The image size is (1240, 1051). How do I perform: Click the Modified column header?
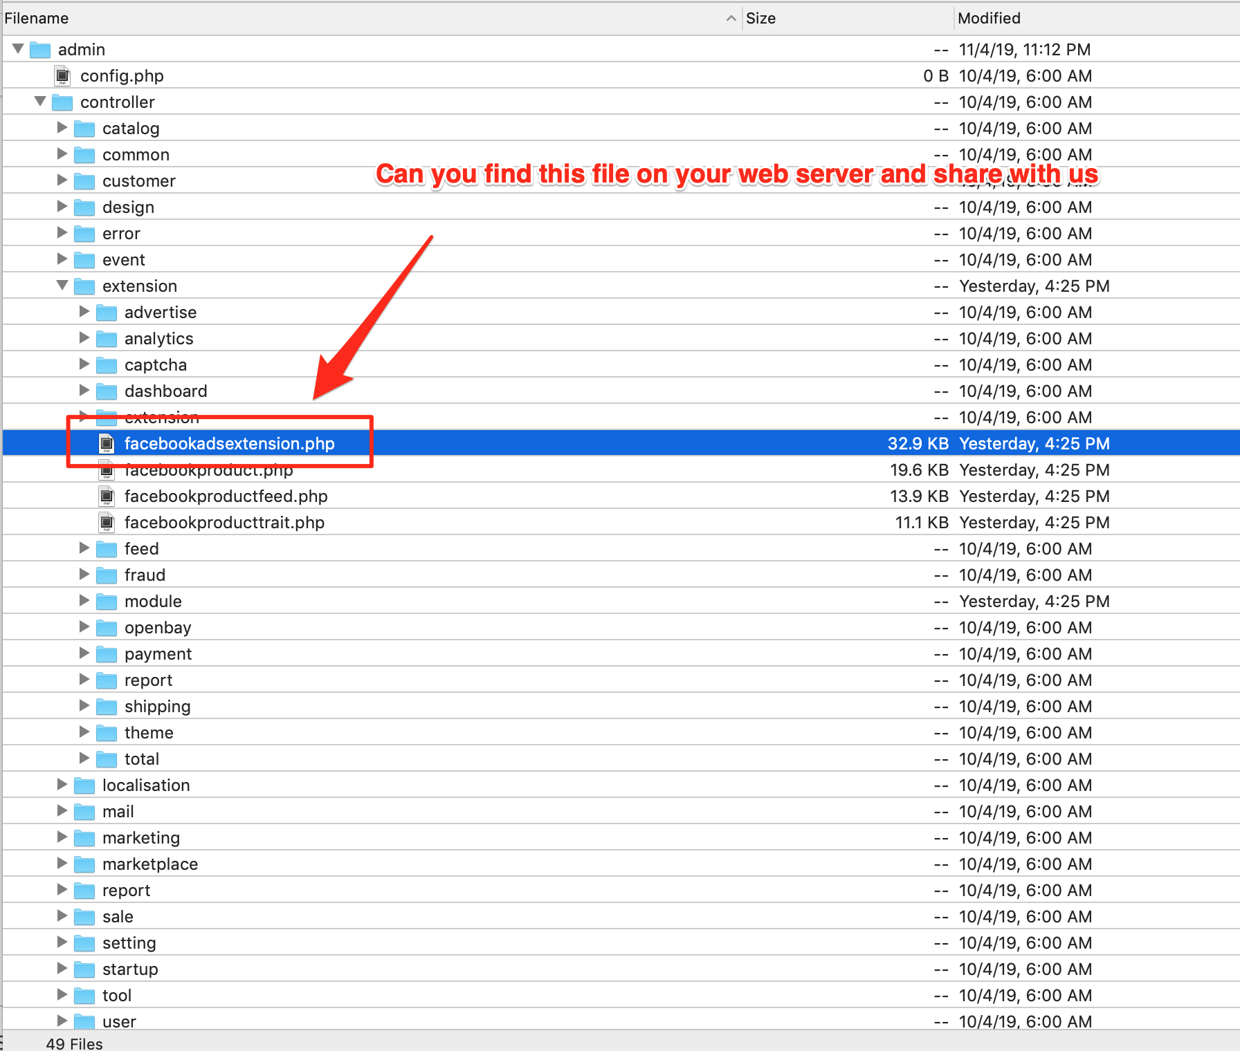(x=989, y=19)
